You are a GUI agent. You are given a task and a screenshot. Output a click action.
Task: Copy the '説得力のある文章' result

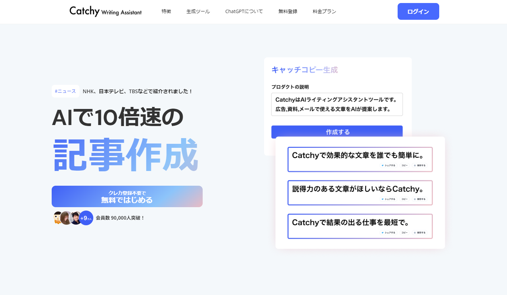click(405, 199)
